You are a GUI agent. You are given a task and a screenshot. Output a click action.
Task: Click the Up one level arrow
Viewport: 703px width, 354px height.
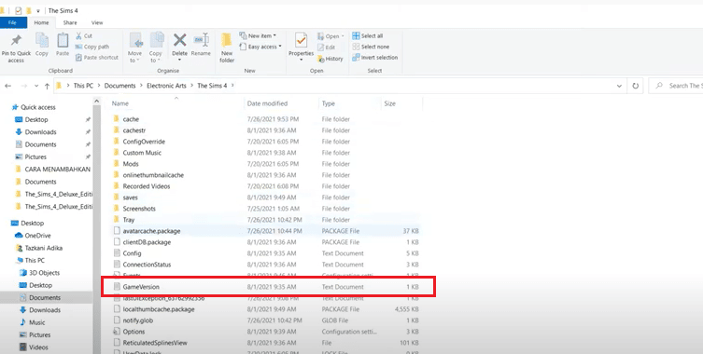(47, 86)
